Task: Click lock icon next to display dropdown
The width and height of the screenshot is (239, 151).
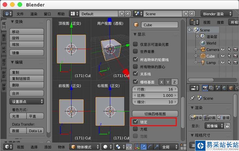Action: click(x=227, y=126)
